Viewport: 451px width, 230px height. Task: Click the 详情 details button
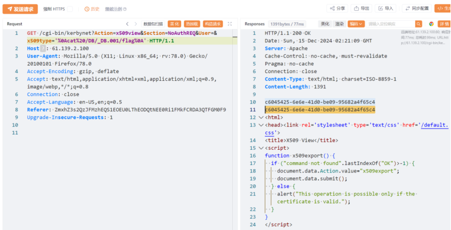tap(444, 24)
